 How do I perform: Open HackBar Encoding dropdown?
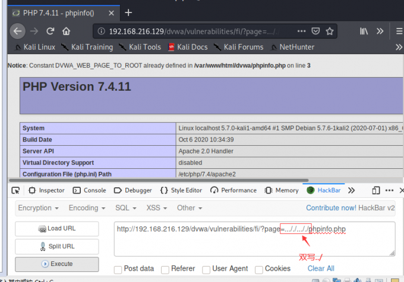(87, 208)
